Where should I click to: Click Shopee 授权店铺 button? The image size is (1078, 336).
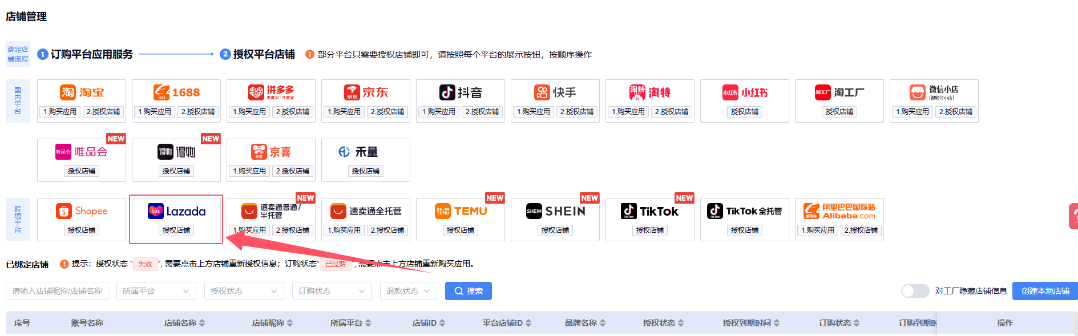[82, 230]
